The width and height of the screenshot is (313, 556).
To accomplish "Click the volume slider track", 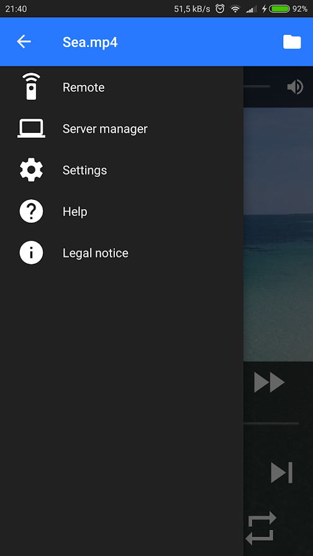I will [257, 86].
